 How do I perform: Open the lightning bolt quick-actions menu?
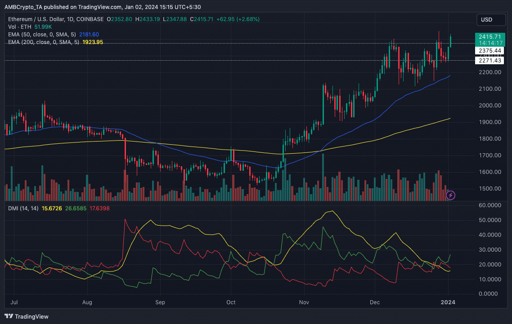[450, 195]
